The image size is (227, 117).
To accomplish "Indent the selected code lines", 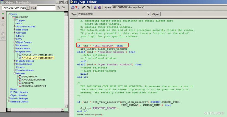I will point(95,7).
